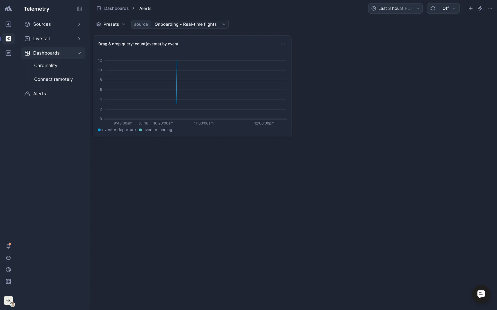497x310 pixels.
Task: Click the lightning bolt icon in top bar
Action: coord(480,9)
